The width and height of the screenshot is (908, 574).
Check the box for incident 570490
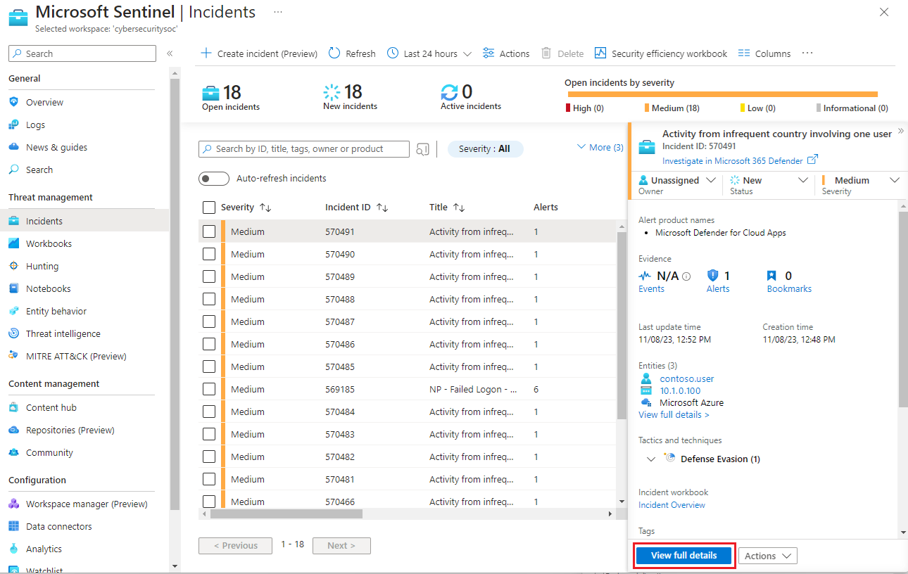[209, 254]
